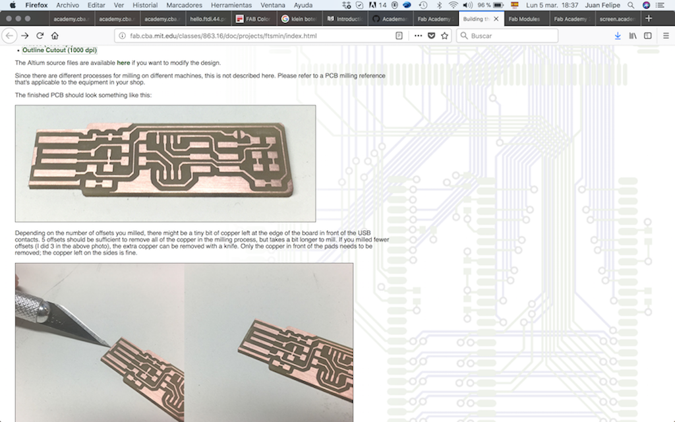
Task: Open the clock showing Lun 5 mar. 18:37
Action: point(552,5)
